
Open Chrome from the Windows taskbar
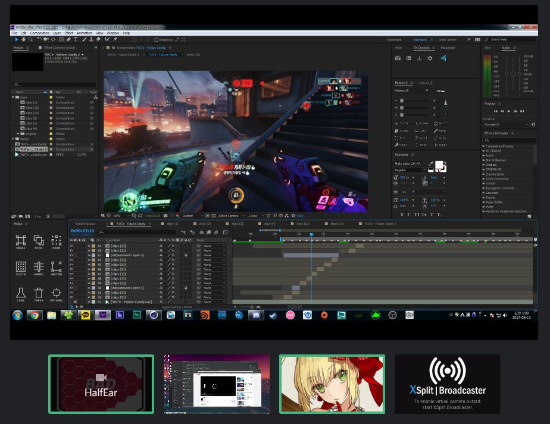pyautogui.click(x=35, y=315)
